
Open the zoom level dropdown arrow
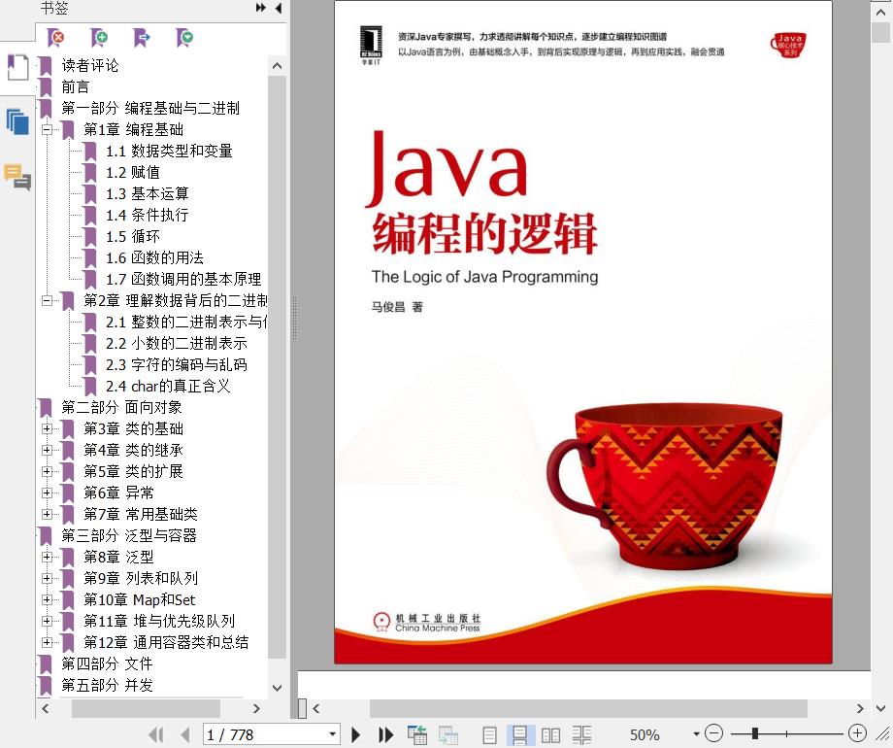(696, 734)
